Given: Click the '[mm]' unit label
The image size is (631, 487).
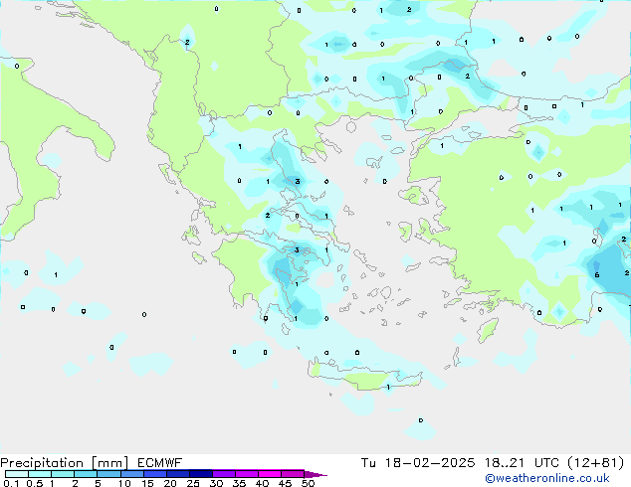Looking at the screenshot, I should point(109,463).
